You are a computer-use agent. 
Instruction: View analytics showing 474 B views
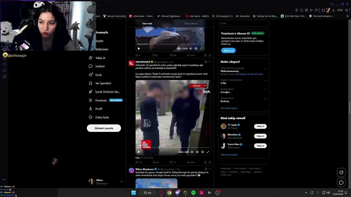point(191,55)
